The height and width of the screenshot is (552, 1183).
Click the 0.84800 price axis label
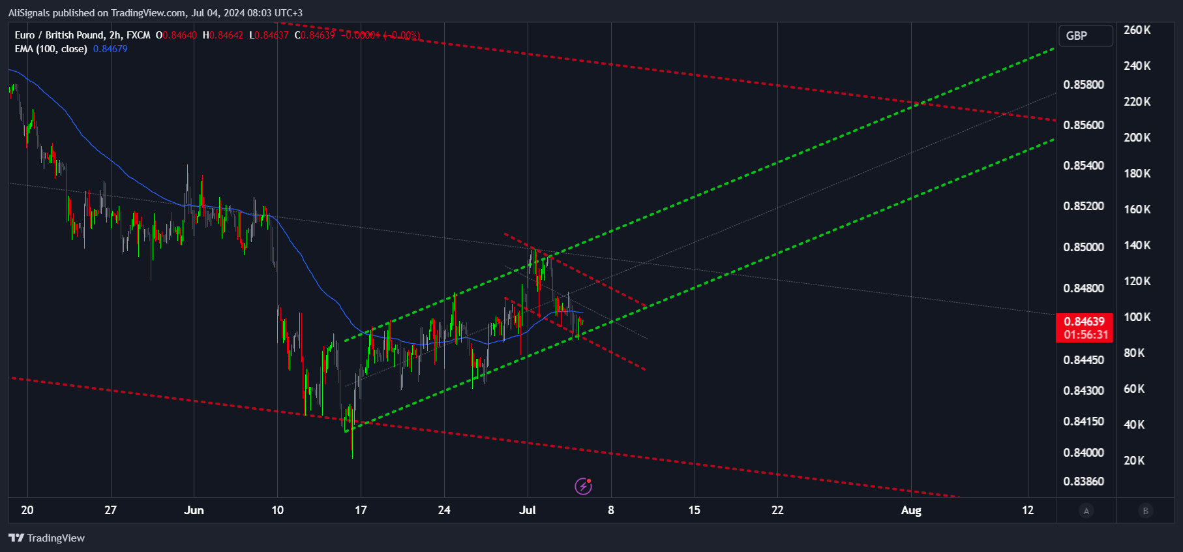coord(1083,288)
